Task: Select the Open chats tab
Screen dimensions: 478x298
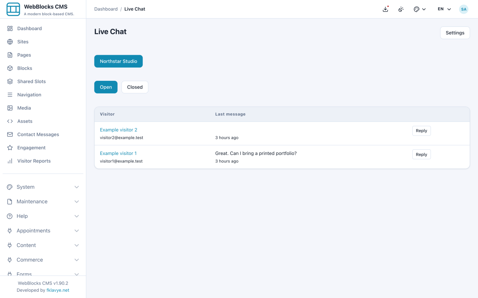Action: click(x=106, y=87)
